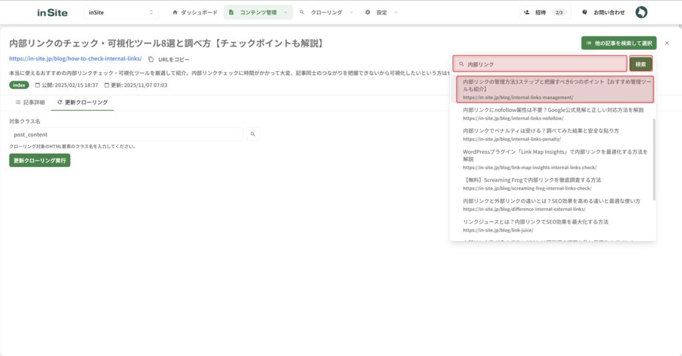Click 更新クローリング実行 button

point(39,160)
